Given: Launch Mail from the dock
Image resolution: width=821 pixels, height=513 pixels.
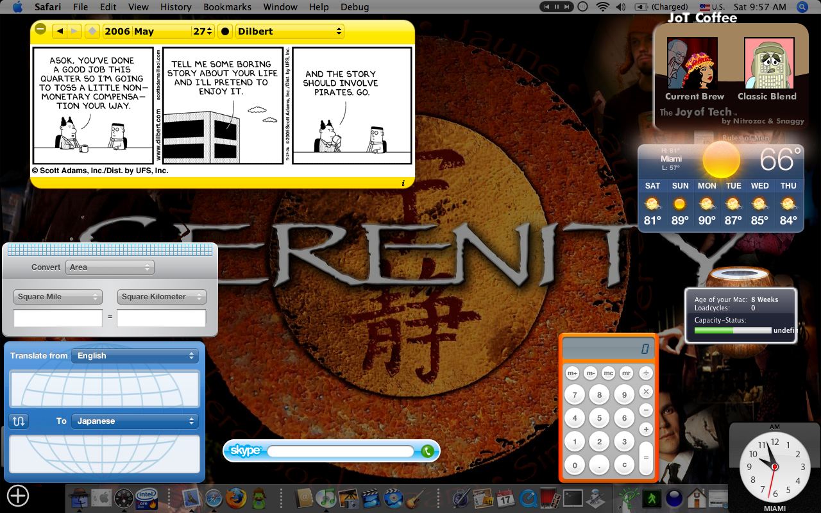Looking at the screenshot, I should point(192,498).
